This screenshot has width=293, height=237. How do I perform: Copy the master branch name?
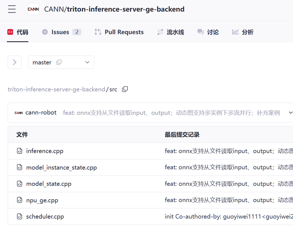[59, 62]
